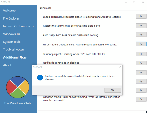The width and height of the screenshot is (147, 113).
Task: Open the Welcome section
Action: click(9, 11)
